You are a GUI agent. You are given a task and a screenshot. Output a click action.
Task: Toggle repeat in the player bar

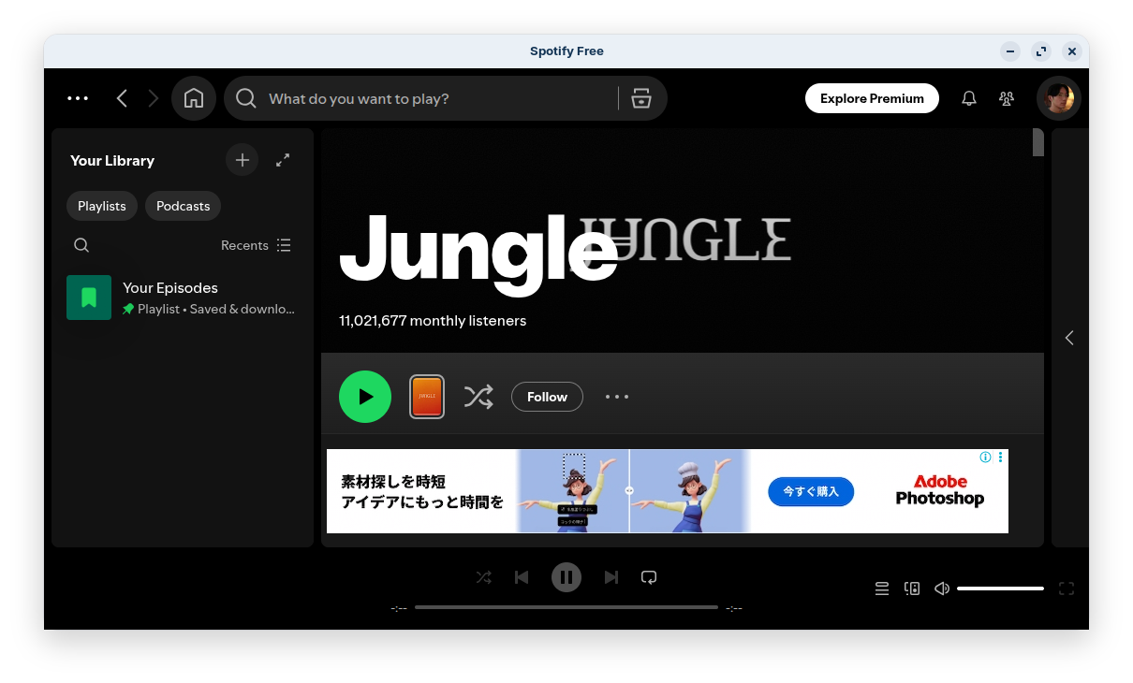649,577
